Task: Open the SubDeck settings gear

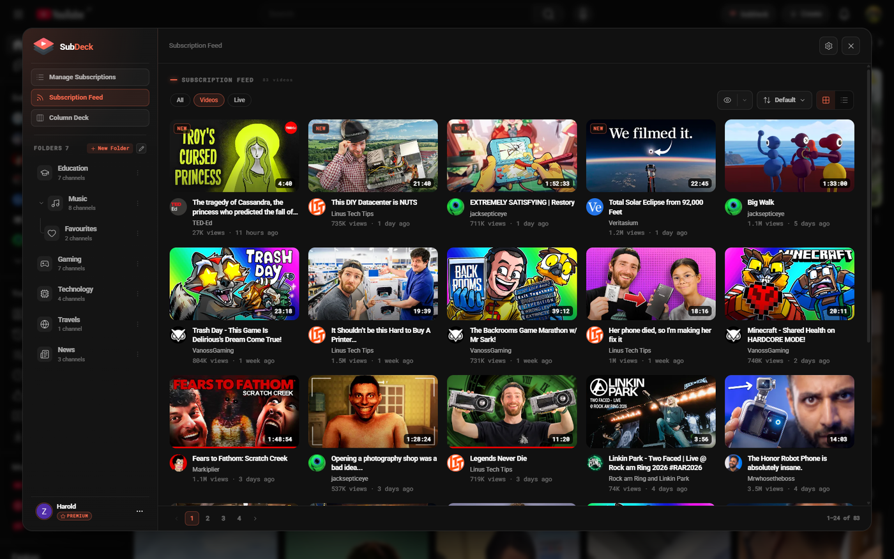Action: [x=828, y=46]
